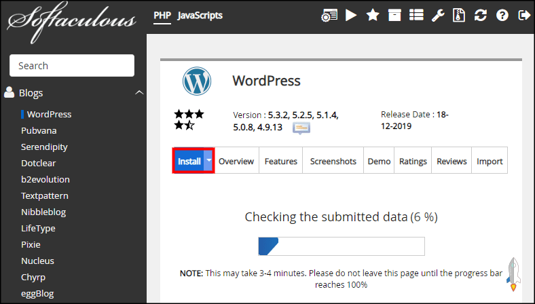Screen dimensions: 535x304
Task: Select Serendipity in the sidebar
Action: click(44, 147)
